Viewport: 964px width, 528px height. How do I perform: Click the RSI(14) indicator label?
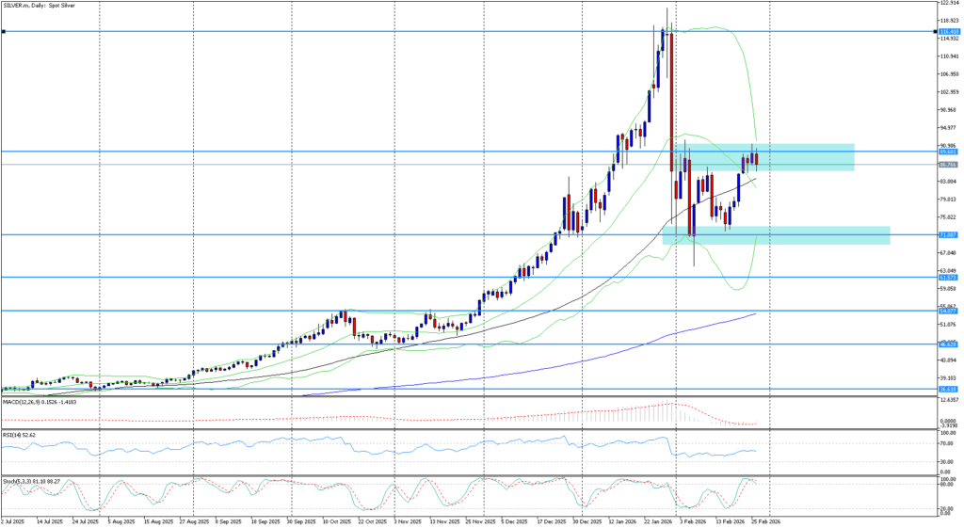point(19,436)
